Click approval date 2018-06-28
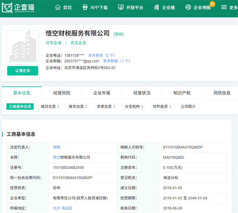This screenshot has height=213, width=238. click(173, 208)
